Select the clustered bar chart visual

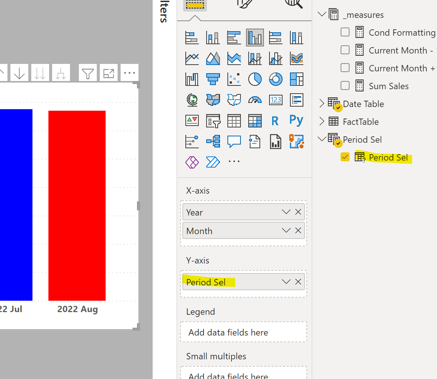[x=234, y=38]
